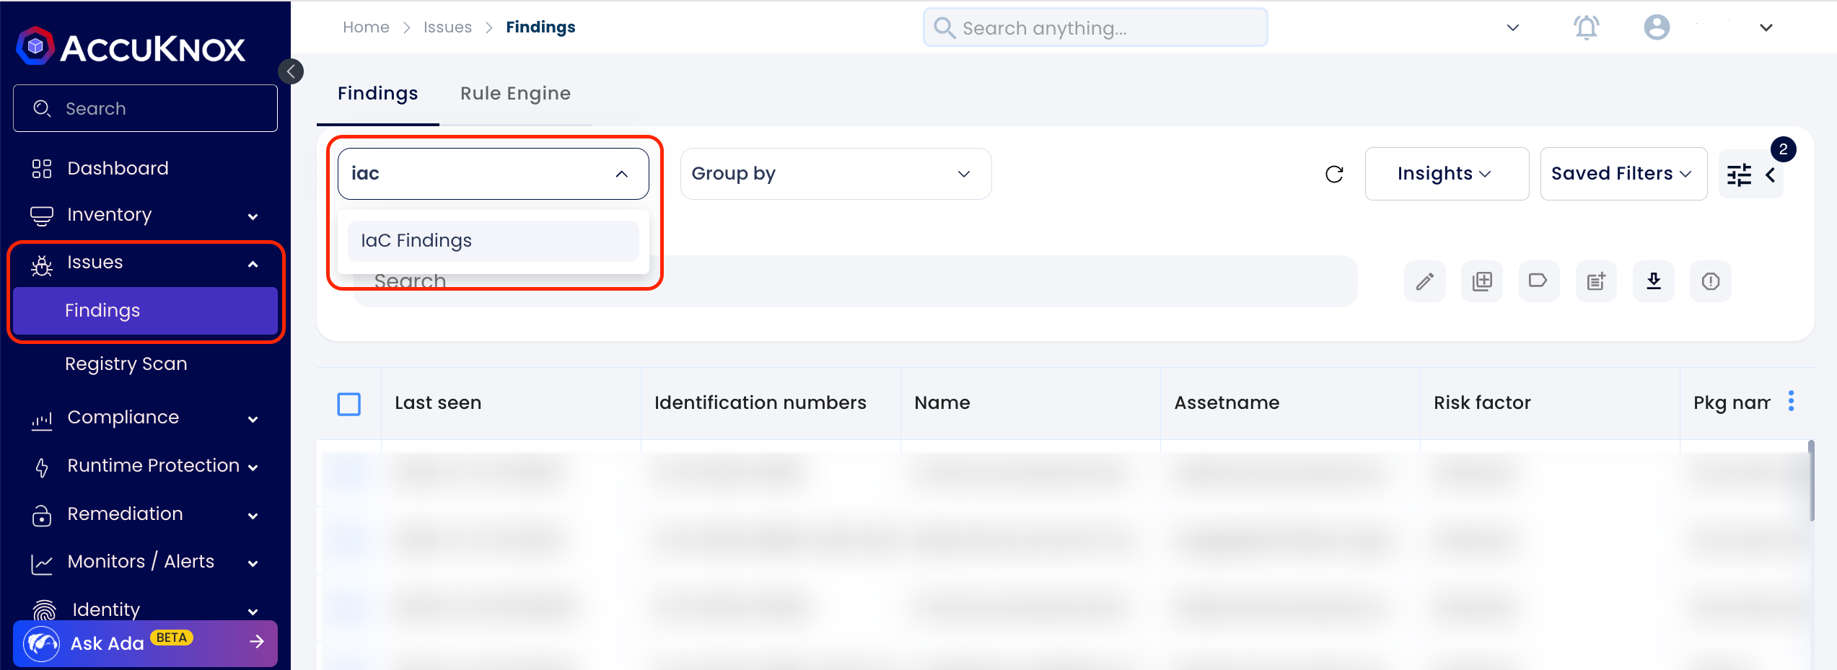This screenshot has width=1837, height=670.
Task: Switch to the Findings tab
Action: coord(378,94)
